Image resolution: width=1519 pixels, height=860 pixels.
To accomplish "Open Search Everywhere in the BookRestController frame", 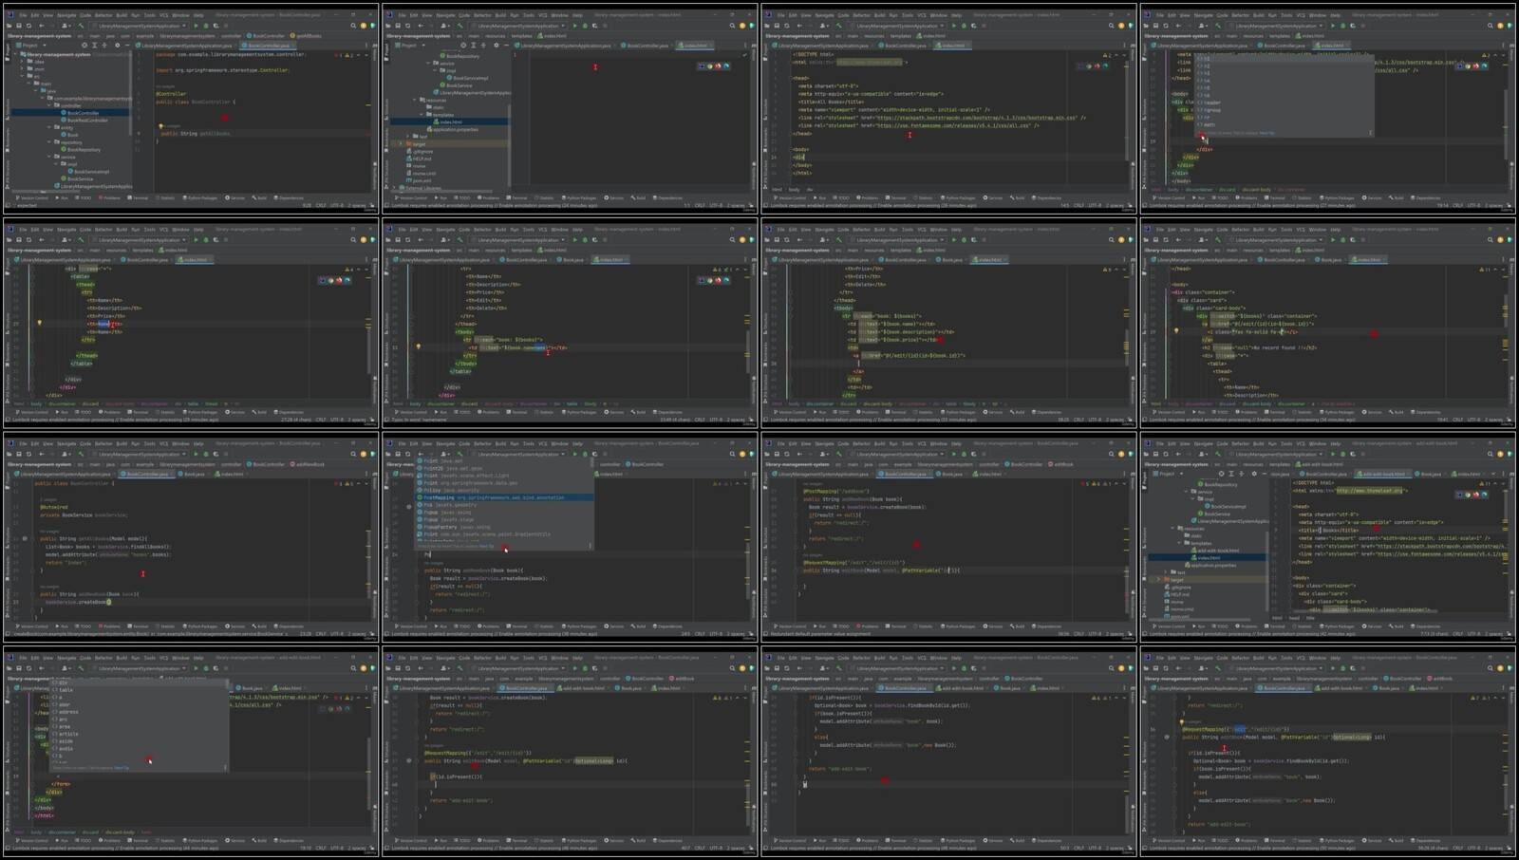I will click(x=353, y=26).
